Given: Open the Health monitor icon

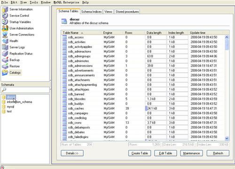Looking at the screenshot, I should pos(5,41).
